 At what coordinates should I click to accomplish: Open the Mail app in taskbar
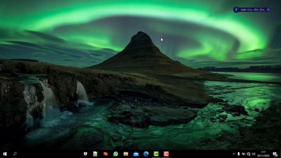pos(136,154)
